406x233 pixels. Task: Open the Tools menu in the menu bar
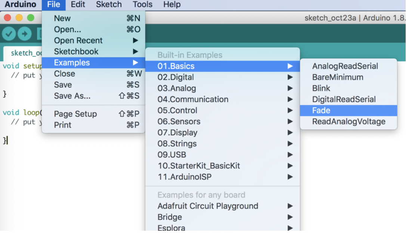(x=142, y=4)
